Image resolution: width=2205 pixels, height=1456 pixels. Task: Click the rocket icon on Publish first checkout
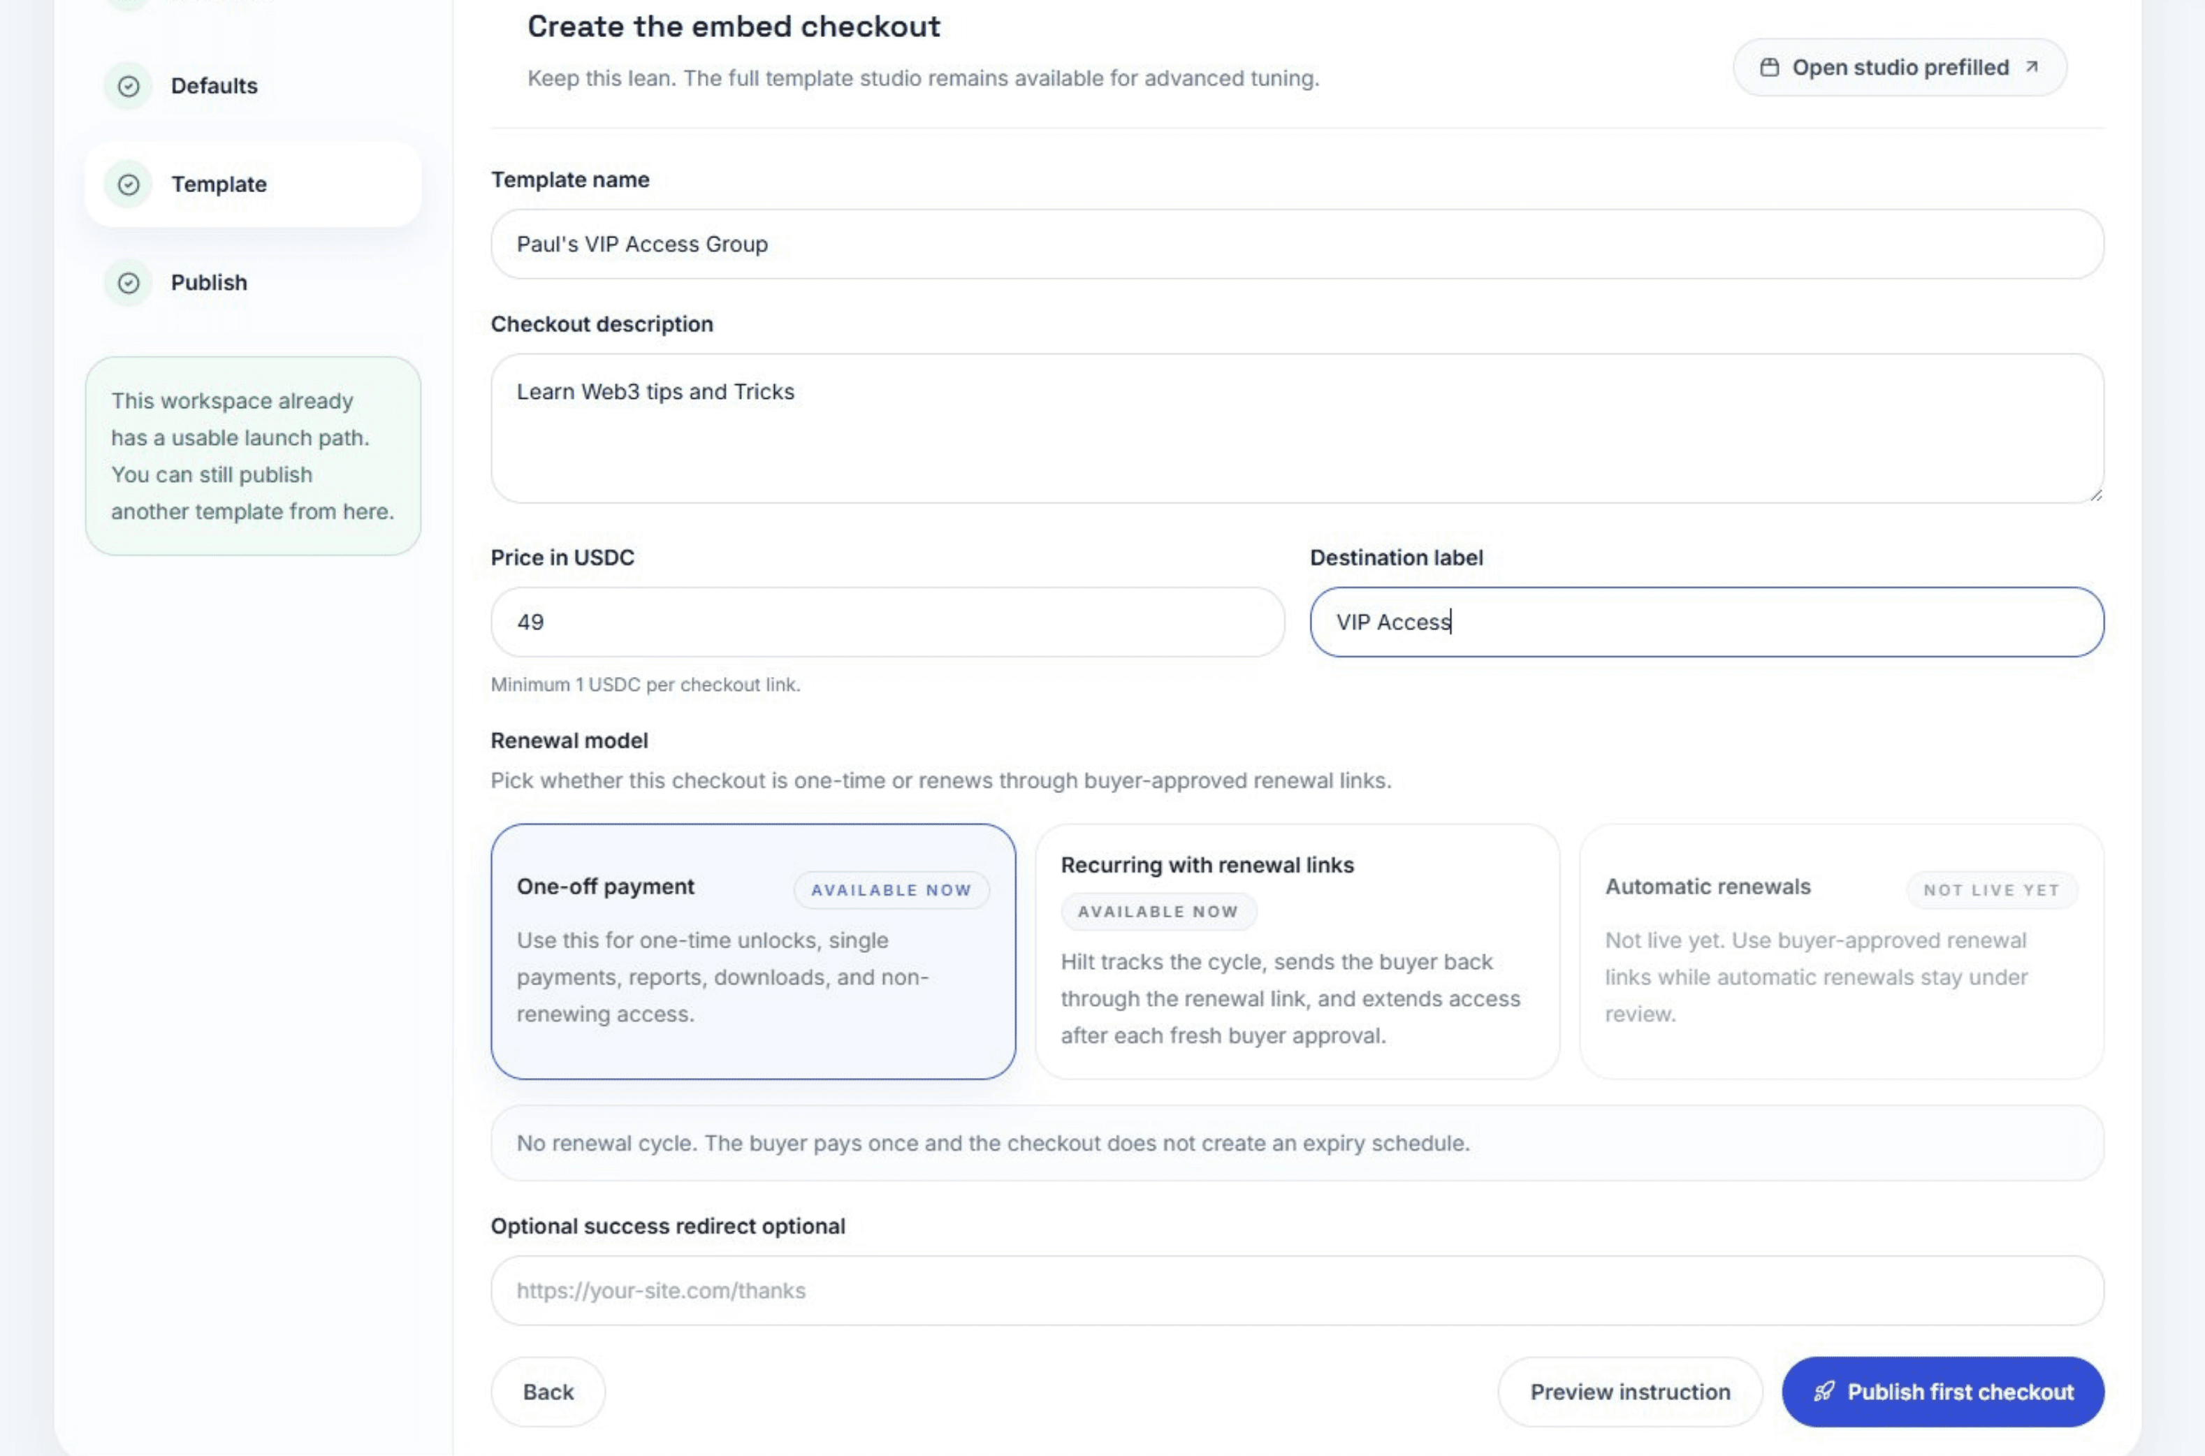point(1824,1391)
